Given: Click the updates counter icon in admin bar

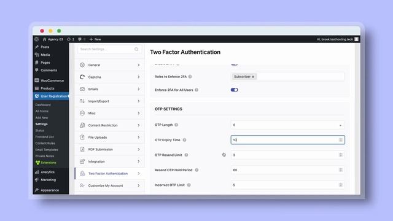Looking at the screenshot, I should 69,39.
